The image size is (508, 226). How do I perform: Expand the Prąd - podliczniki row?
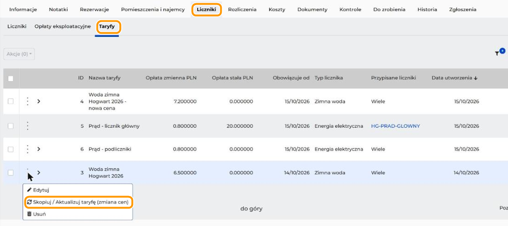coord(38,149)
